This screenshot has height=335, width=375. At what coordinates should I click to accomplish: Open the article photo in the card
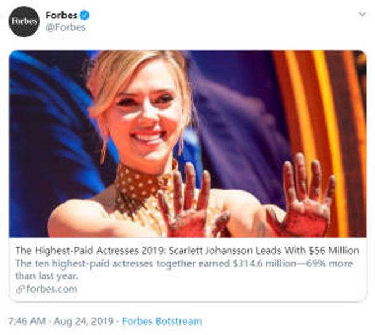coord(187,143)
